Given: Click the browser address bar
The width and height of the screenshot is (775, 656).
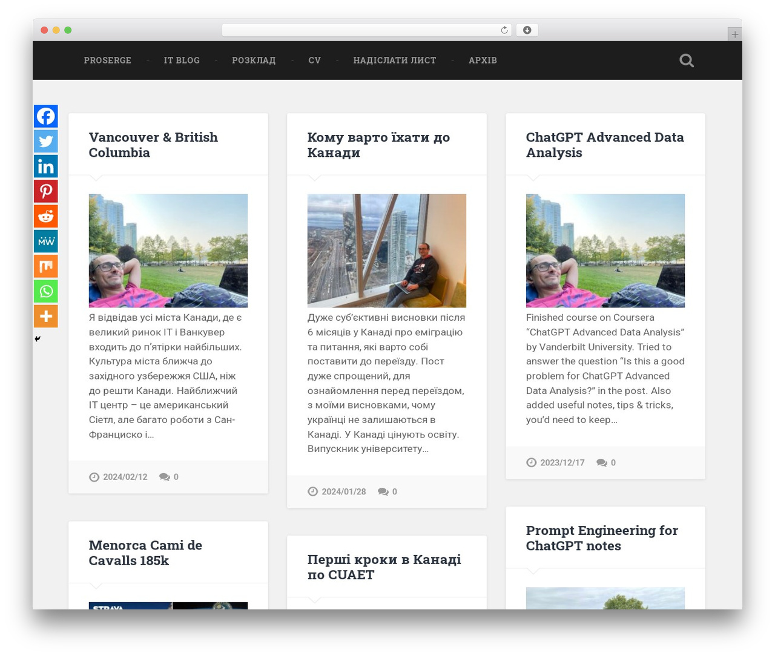Looking at the screenshot, I should coord(366,30).
